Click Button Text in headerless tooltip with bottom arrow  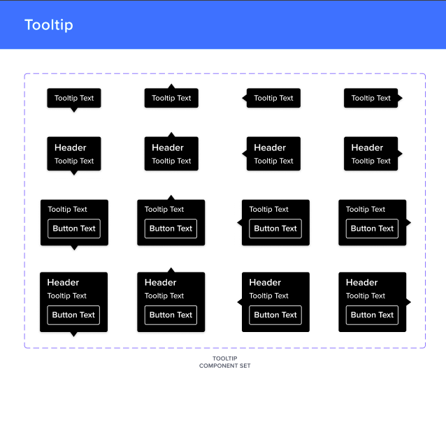pyautogui.click(x=74, y=229)
